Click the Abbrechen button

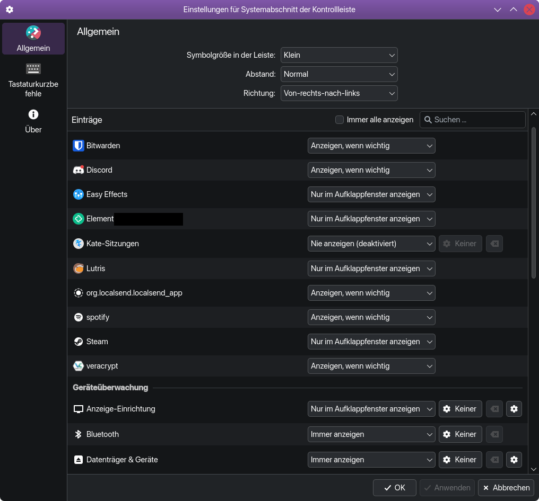click(x=506, y=488)
